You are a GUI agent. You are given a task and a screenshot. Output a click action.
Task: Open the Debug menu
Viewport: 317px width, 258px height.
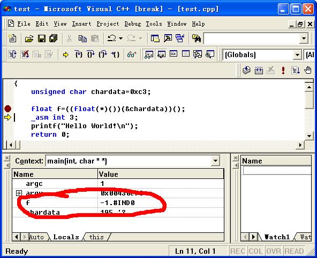(133, 24)
